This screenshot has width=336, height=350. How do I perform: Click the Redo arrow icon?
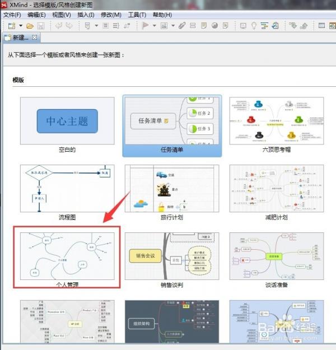69,26
